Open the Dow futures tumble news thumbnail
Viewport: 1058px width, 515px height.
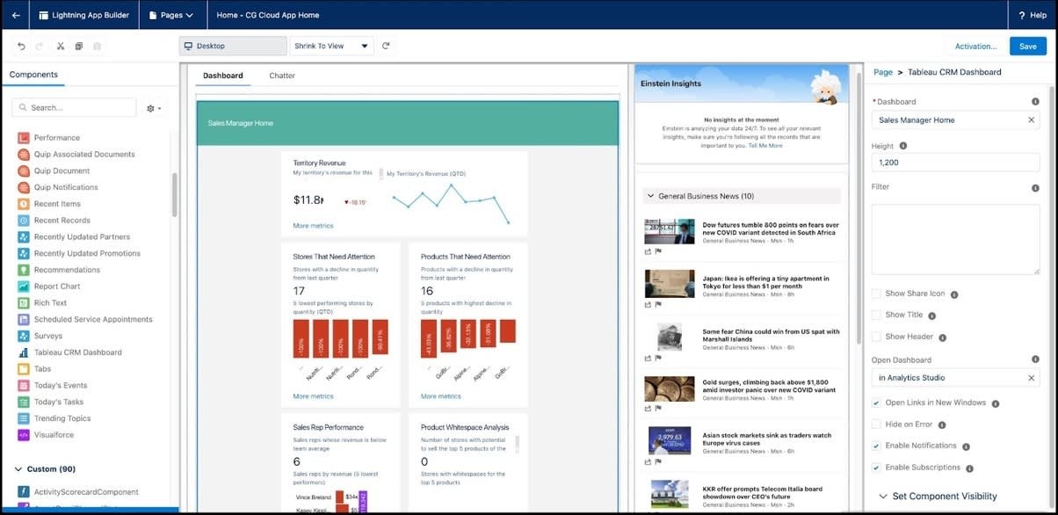pyautogui.click(x=670, y=232)
